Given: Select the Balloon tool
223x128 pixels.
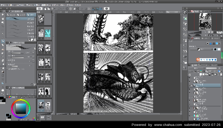Looking at the screenshot, I should point(3,90).
